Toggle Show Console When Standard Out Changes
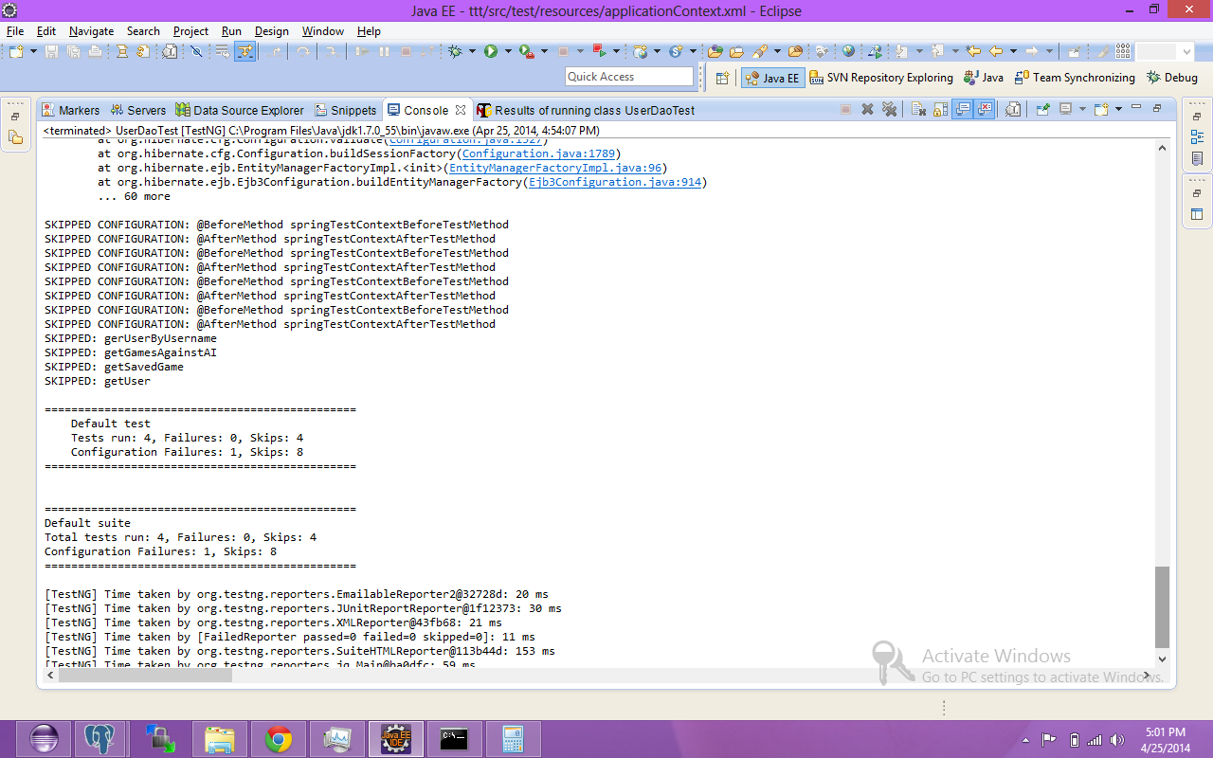Viewport: 1213px width, 758px height. [963, 110]
